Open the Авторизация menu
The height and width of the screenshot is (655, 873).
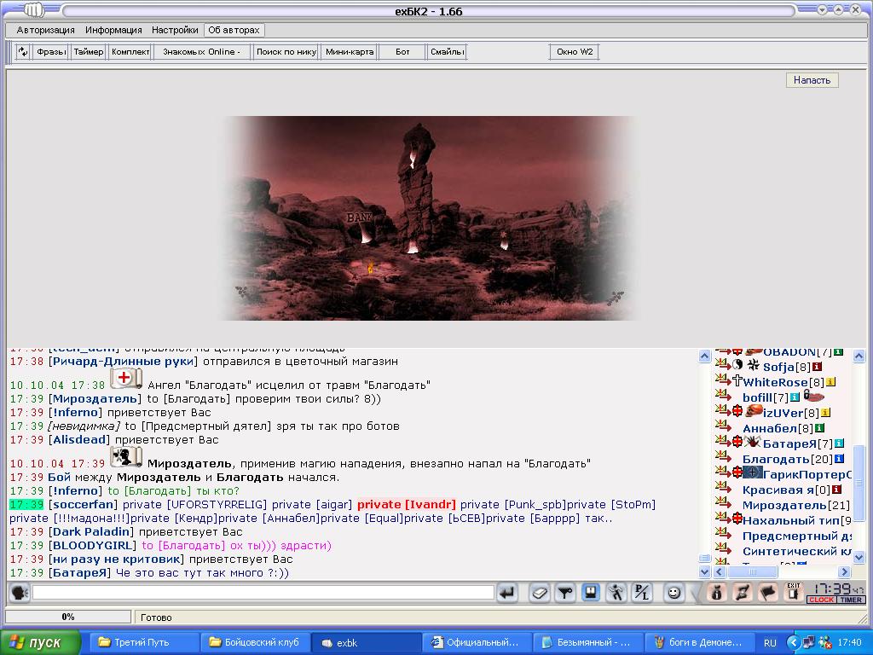(45, 30)
